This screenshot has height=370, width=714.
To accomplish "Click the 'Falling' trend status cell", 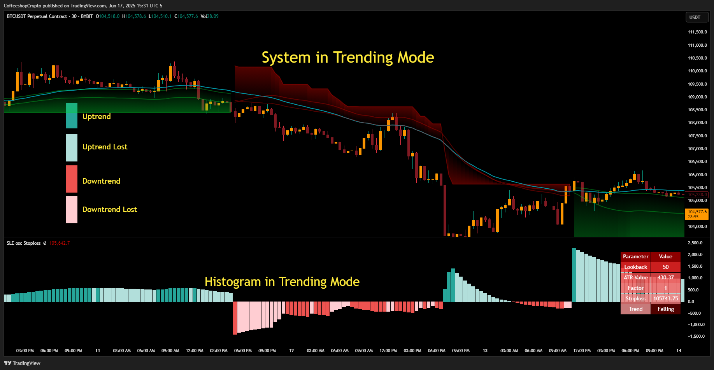I will pyautogui.click(x=666, y=309).
